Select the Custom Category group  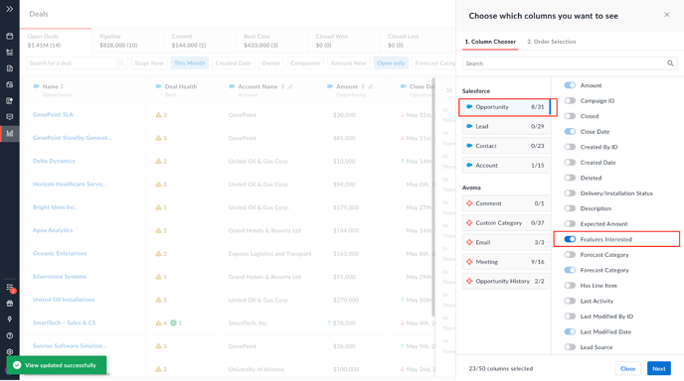[506, 223]
